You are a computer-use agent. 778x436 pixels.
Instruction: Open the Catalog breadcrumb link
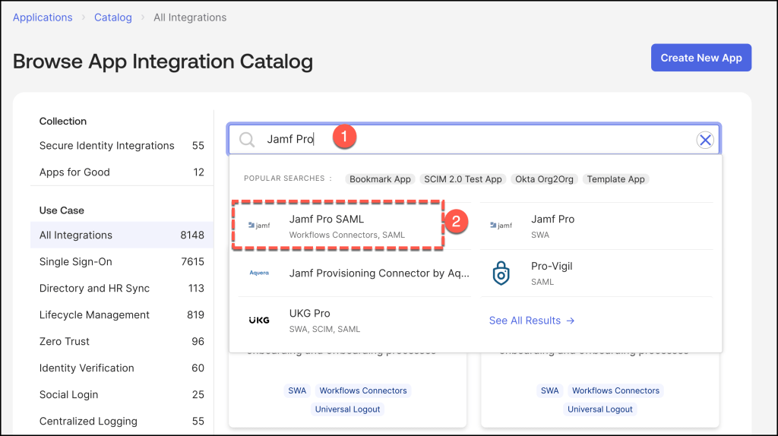[x=113, y=17]
